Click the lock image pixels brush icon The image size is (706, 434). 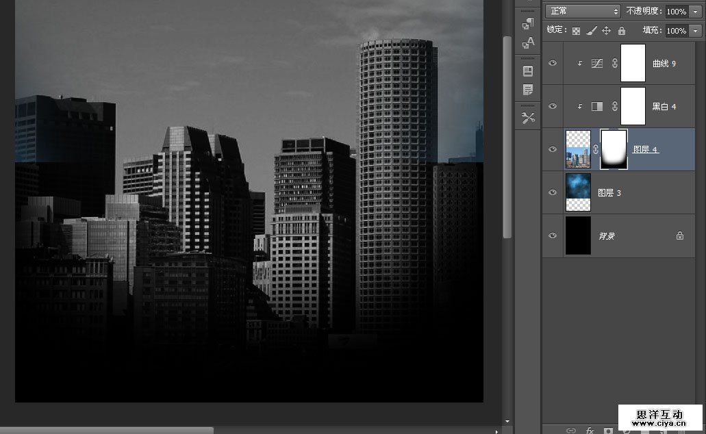click(x=591, y=31)
